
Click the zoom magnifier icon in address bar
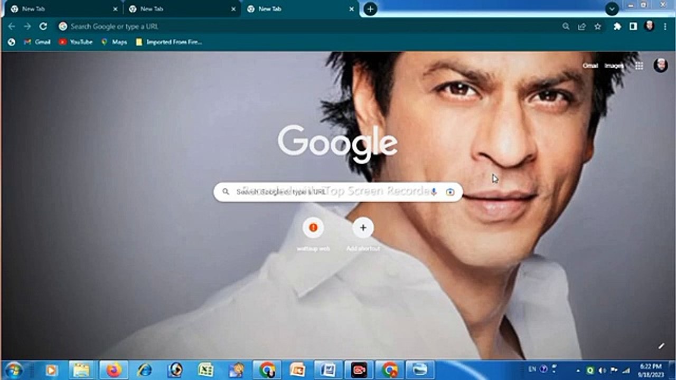click(x=566, y=26)
